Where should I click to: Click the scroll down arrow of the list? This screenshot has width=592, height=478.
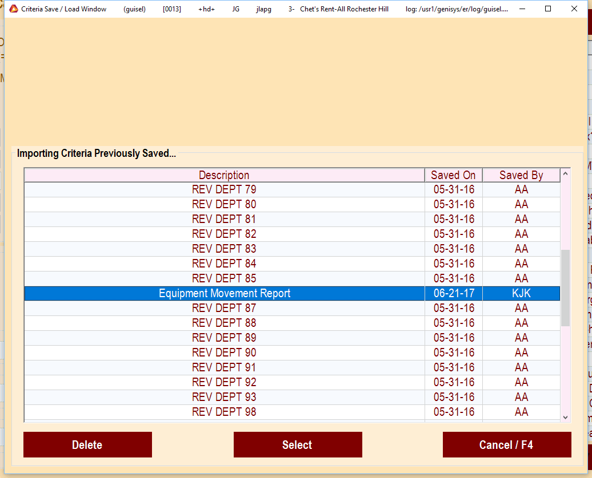click(565, 417)
